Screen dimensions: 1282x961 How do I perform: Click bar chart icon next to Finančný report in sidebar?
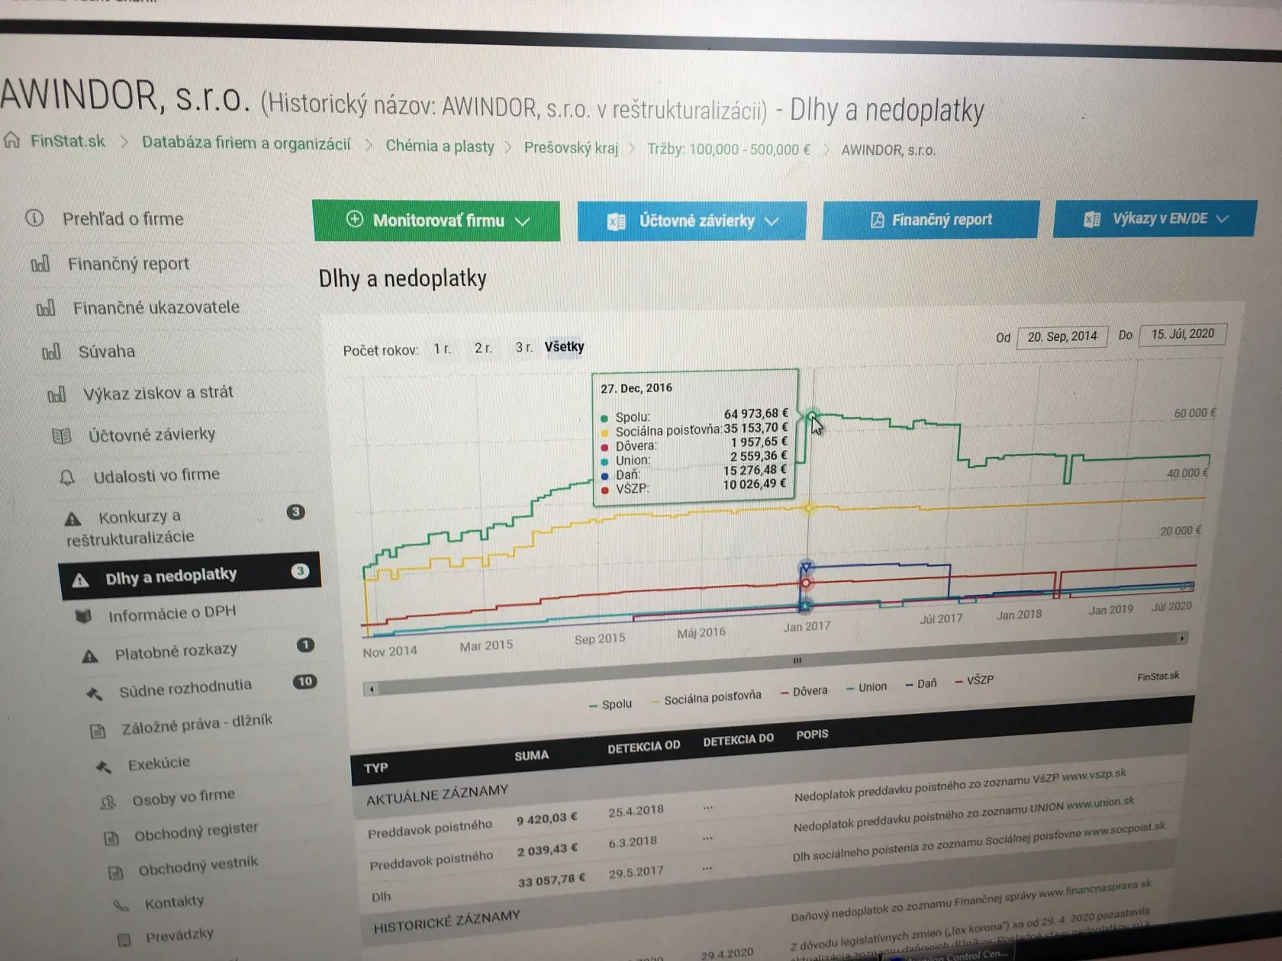(40, 264)
